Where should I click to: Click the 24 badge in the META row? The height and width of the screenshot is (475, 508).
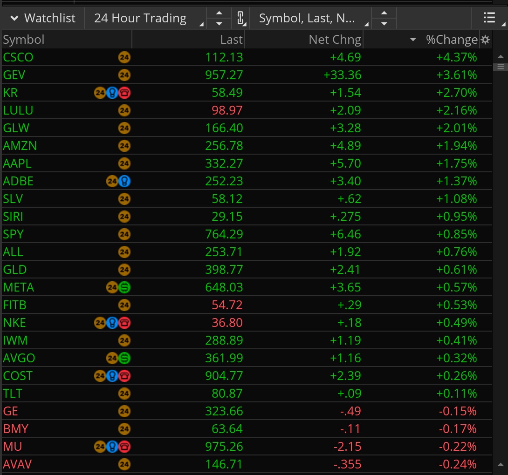click(112, 287)
